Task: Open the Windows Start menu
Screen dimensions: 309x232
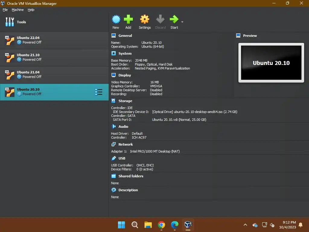Action: 121,225
